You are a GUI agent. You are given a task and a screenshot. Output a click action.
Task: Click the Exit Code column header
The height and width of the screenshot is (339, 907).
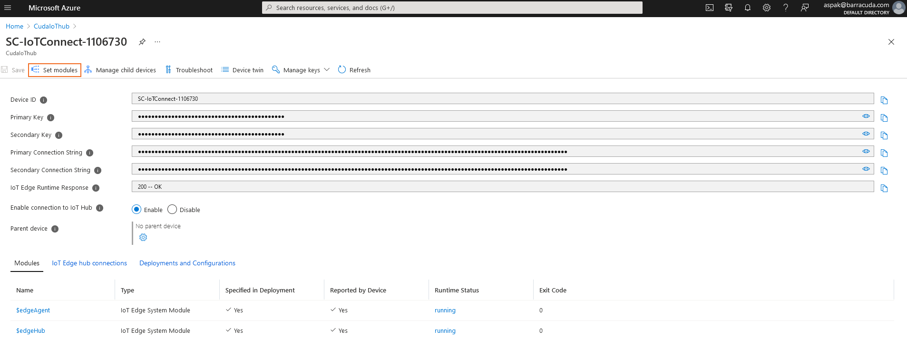click(x=553, y=290)
